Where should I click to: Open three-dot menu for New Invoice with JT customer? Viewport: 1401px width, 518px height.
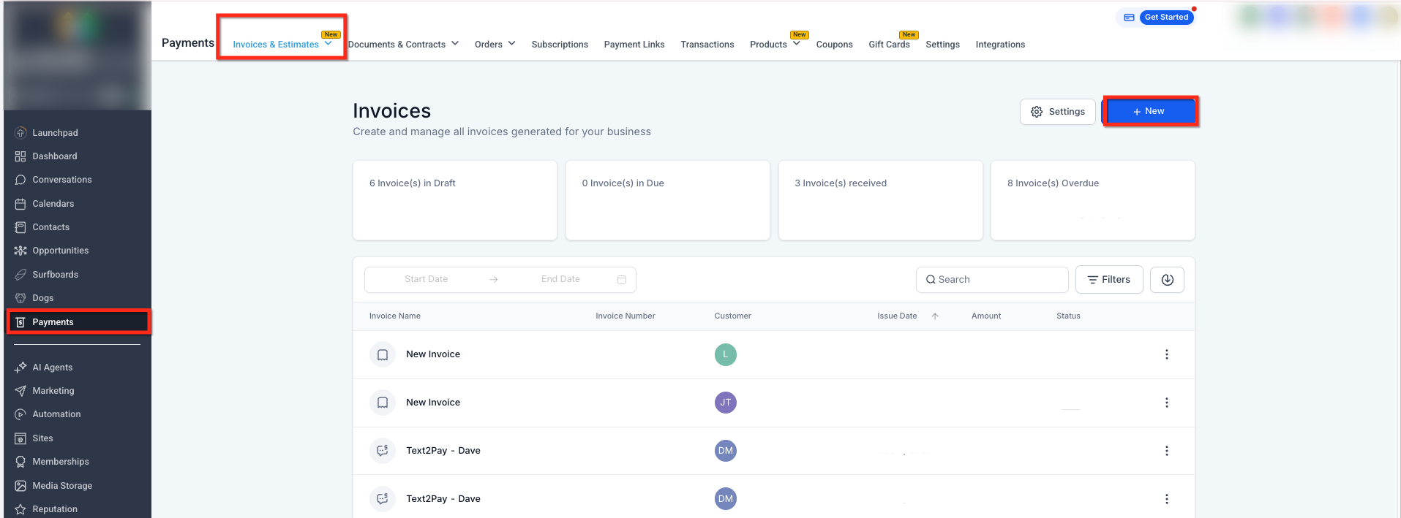tap(1166, 403)
